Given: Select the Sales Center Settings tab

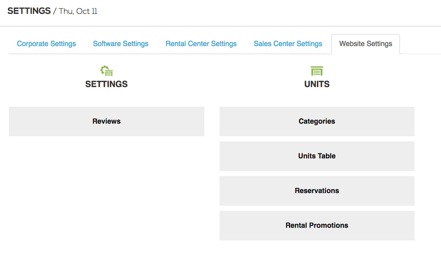Looking at the screenshot, I should (288, 44).
